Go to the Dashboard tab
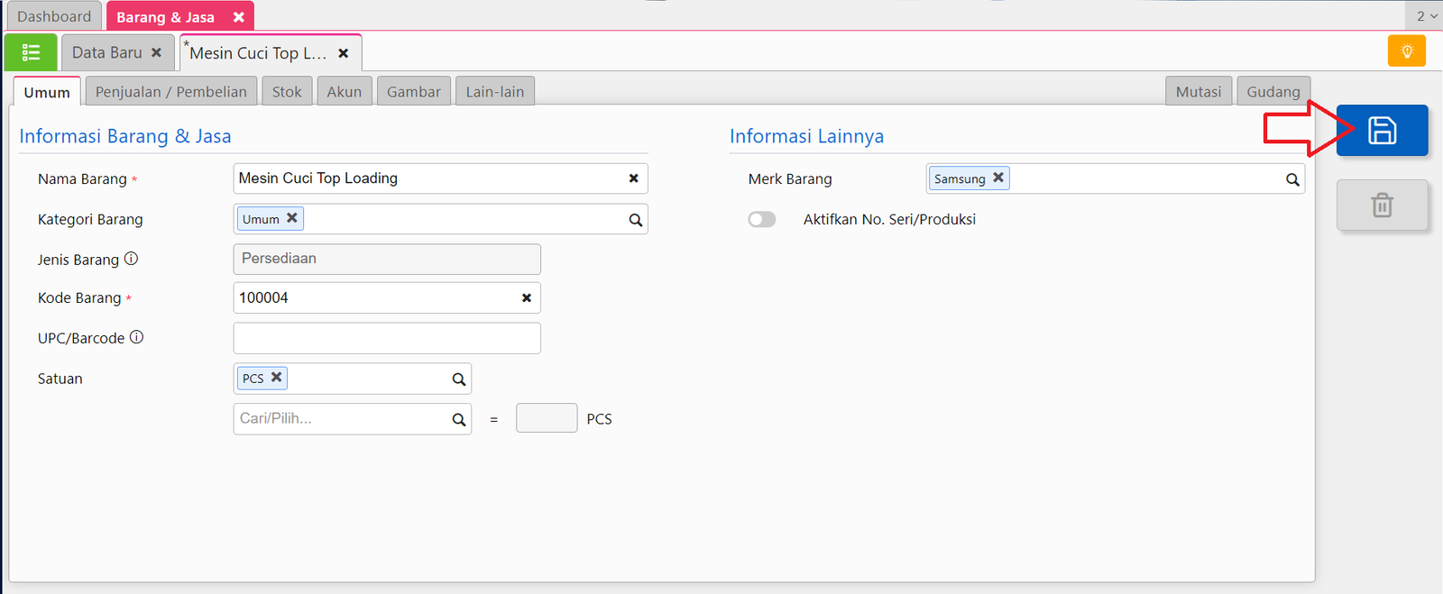 [54, 16]
